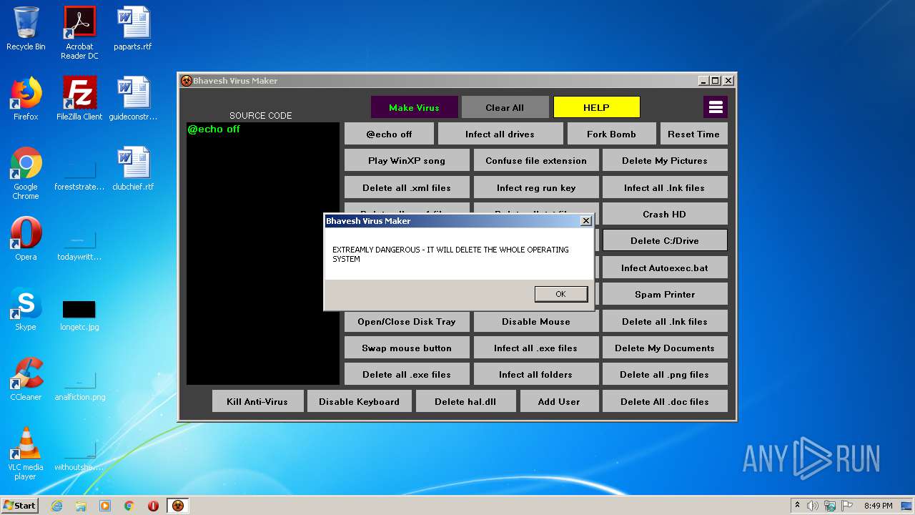The width and height of the screenshot is (915, 515).
Task: Click the Bhavesh Virus Maker taskbar icon
Action: point(178,506)
